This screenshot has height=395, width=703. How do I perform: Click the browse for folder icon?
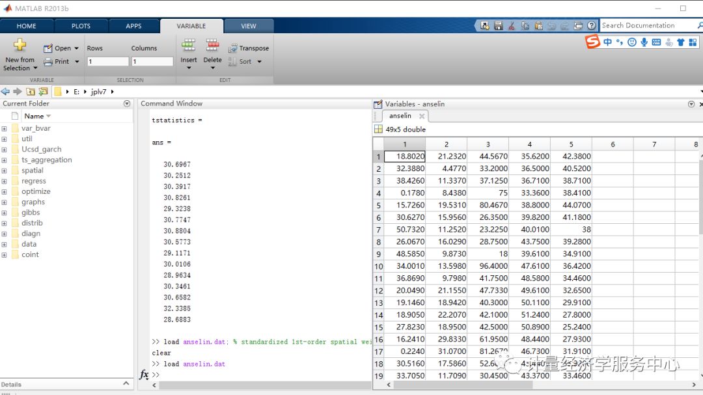click(43, 92)
